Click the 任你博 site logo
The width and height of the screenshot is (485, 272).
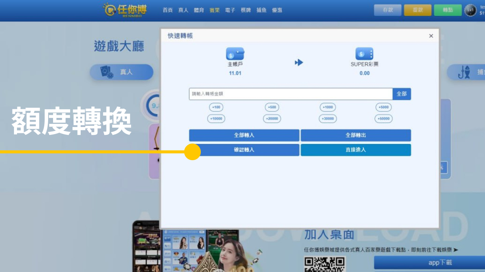(x=125, y=10)
